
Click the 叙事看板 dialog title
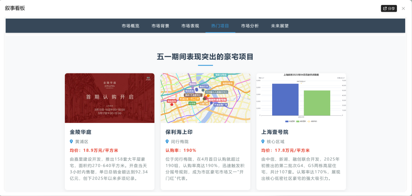pyautogui.click(x=15, y=8)
